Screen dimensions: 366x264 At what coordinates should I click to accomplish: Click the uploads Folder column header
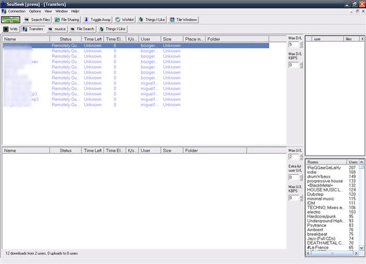point(215,151)
